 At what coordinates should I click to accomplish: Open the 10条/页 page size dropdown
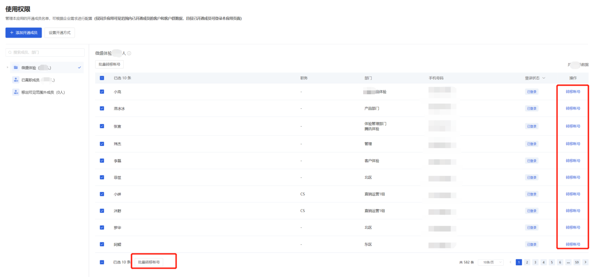tap(491, 262)
